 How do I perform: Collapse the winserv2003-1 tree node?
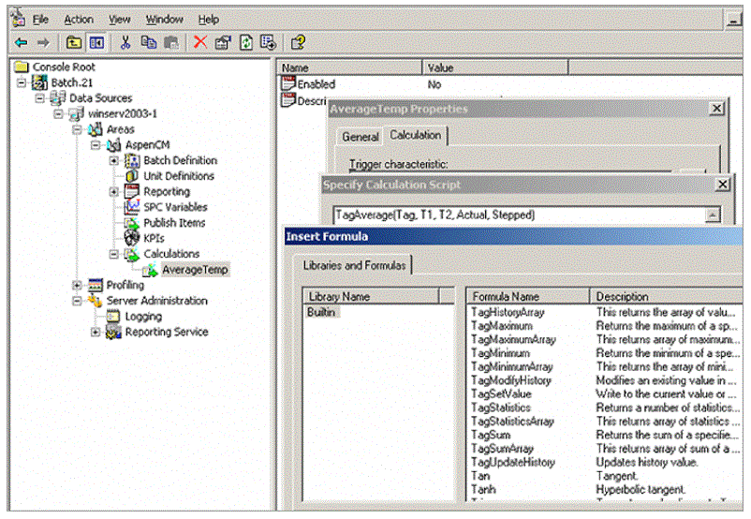click(58, 114)
